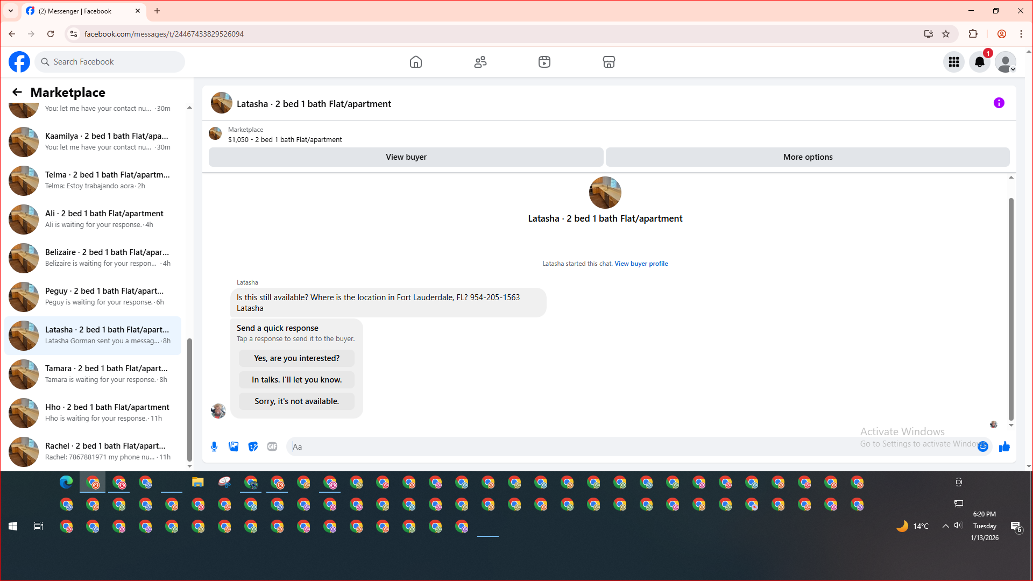Send 'Sorry, it's not available.' quick response
Viewport: 1033px width, 581px height.
pyautogui.click(x=296, y=401)
